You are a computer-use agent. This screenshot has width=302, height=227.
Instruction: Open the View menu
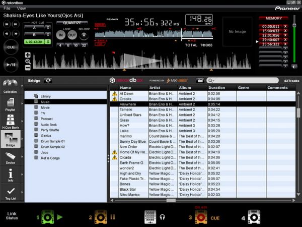click(x=21, y=8)
